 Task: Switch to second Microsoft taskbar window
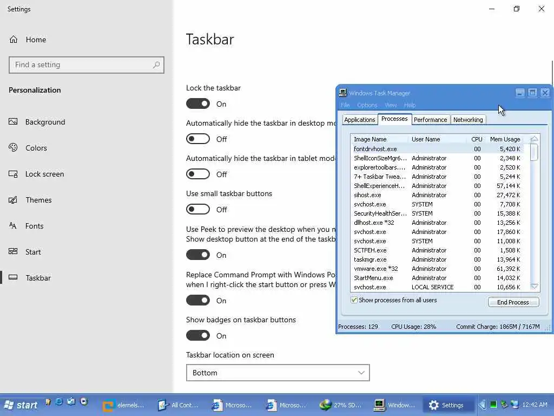tap(287, 405)
